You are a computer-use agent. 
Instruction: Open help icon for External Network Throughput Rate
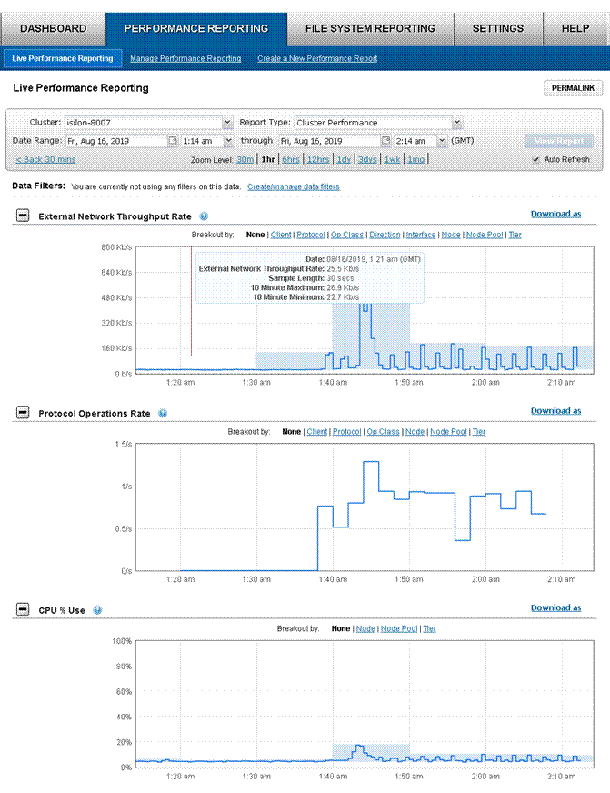[204, 216]
